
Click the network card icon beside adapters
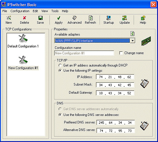pyautogui.click(x=146, y=41)
